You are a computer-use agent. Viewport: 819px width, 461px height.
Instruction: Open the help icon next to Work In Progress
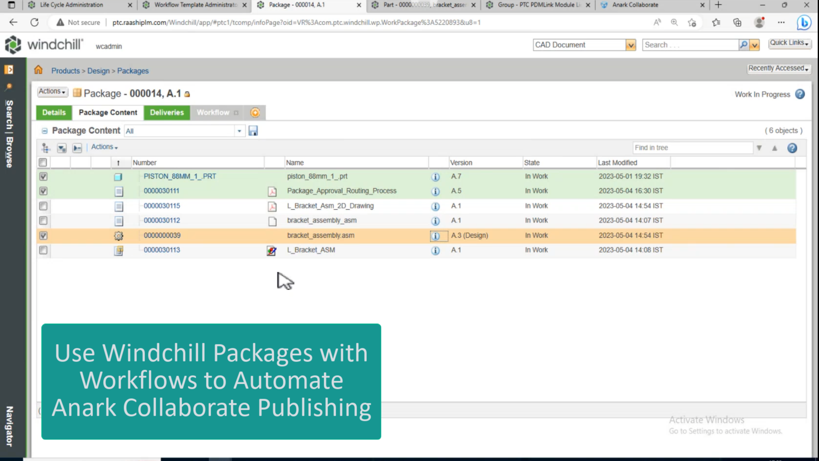pyautogui.click(x=800, y=94)
